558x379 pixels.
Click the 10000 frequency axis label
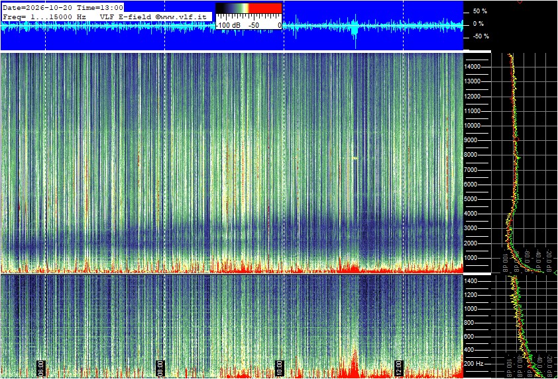[473, 126]
